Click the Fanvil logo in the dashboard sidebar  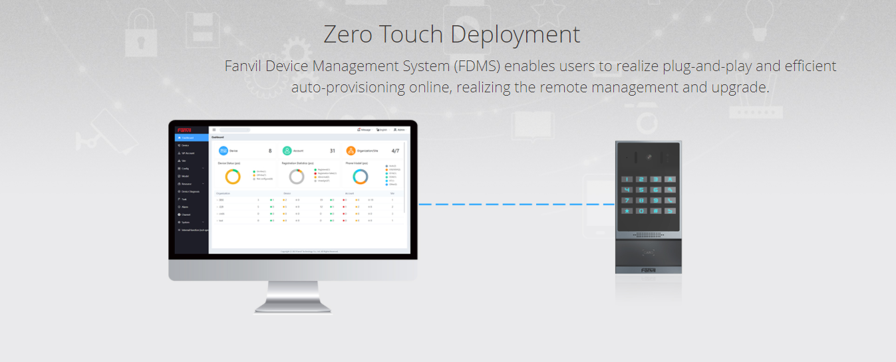click(184, 130)
